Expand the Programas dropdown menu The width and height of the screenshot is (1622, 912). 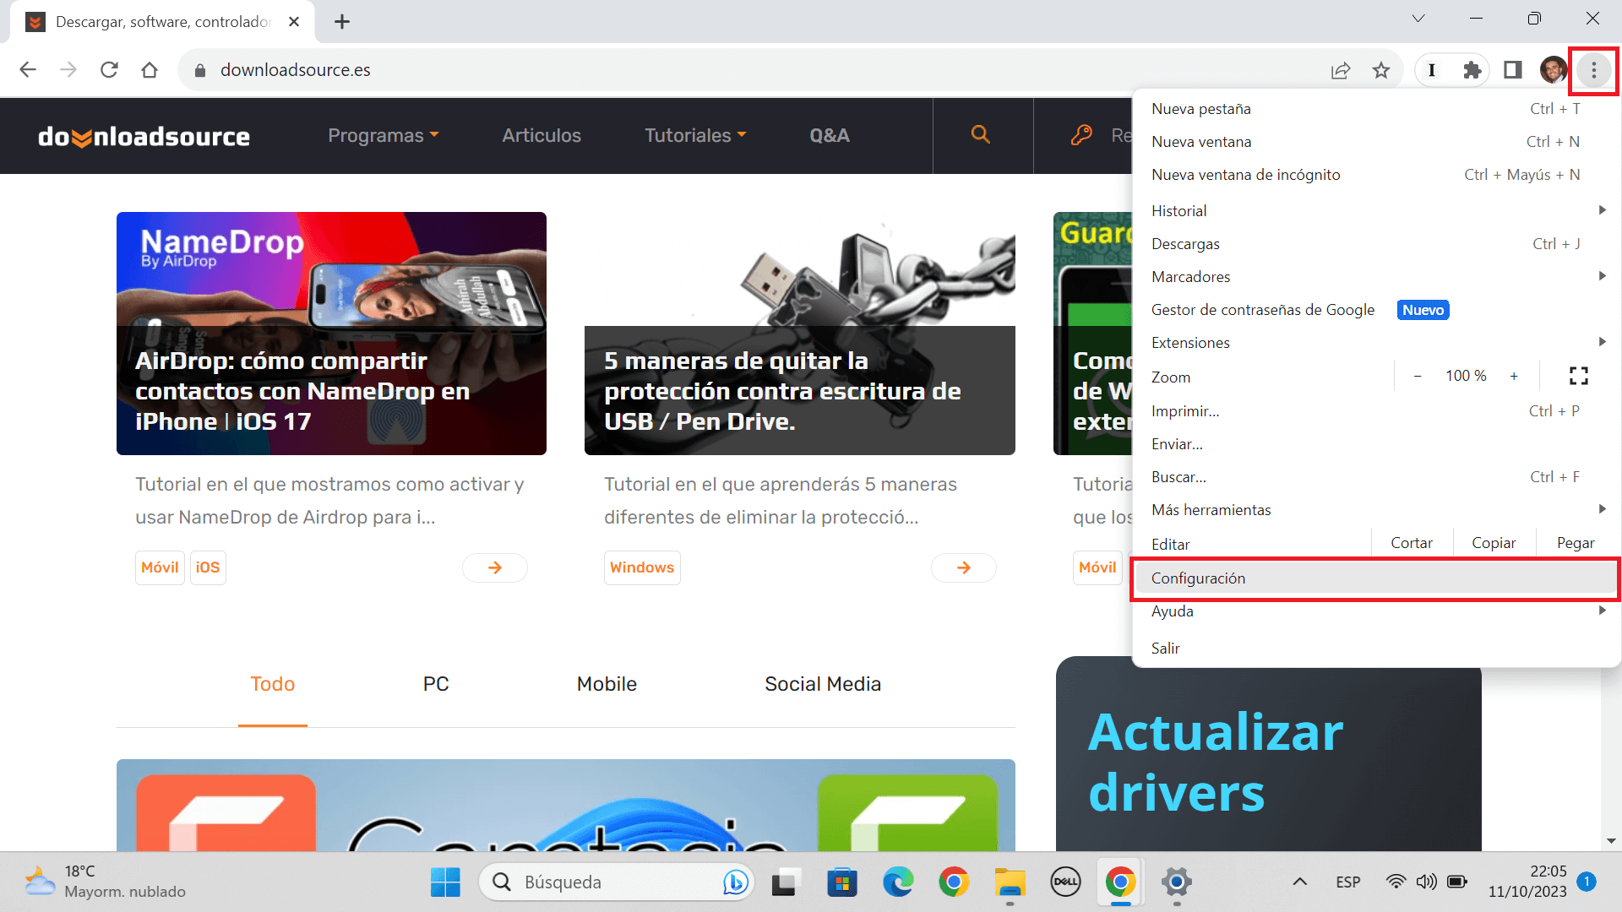coord(384,136)
